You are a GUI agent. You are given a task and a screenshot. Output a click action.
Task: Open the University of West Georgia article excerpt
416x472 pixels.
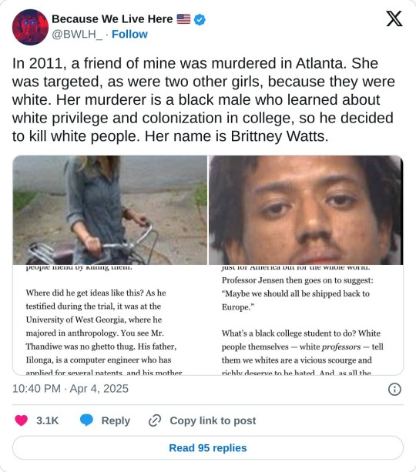tap(110, 320)
